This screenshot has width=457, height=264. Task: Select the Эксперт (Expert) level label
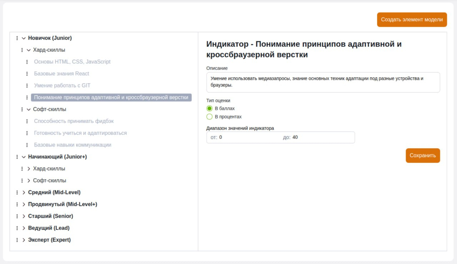[49, 240]
